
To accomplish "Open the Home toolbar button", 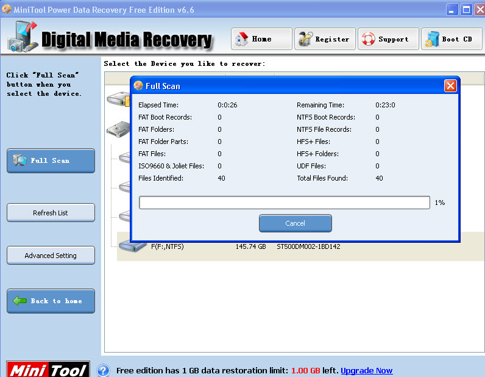I will point(261,39).
